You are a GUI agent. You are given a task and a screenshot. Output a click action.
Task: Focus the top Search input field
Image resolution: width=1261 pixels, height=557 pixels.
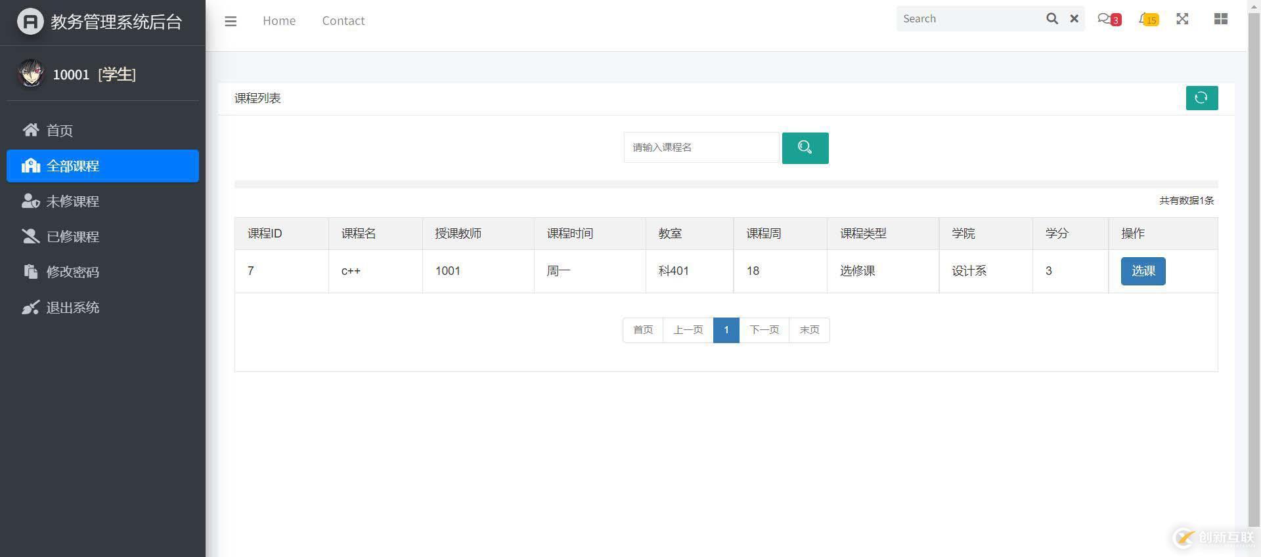click(x=969, y=18)
